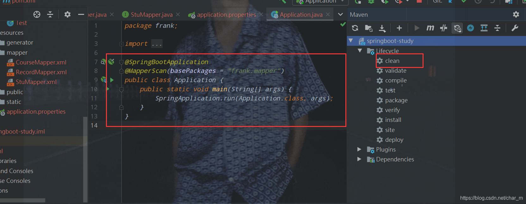Click Spring bean gutter icon on line 9
Screen dimensions: 526x204
(104, 80)
